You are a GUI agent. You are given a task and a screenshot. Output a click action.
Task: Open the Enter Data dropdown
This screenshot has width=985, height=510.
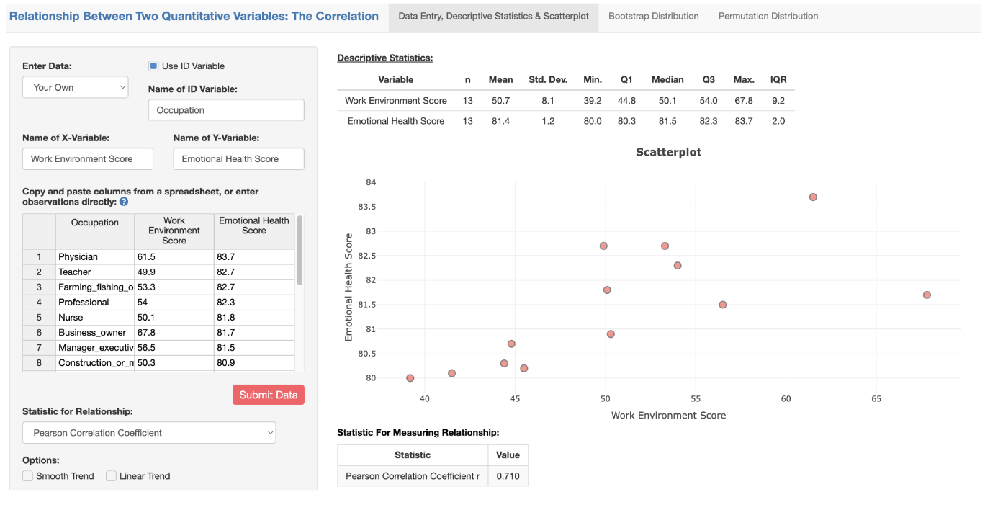coord(75,86)
